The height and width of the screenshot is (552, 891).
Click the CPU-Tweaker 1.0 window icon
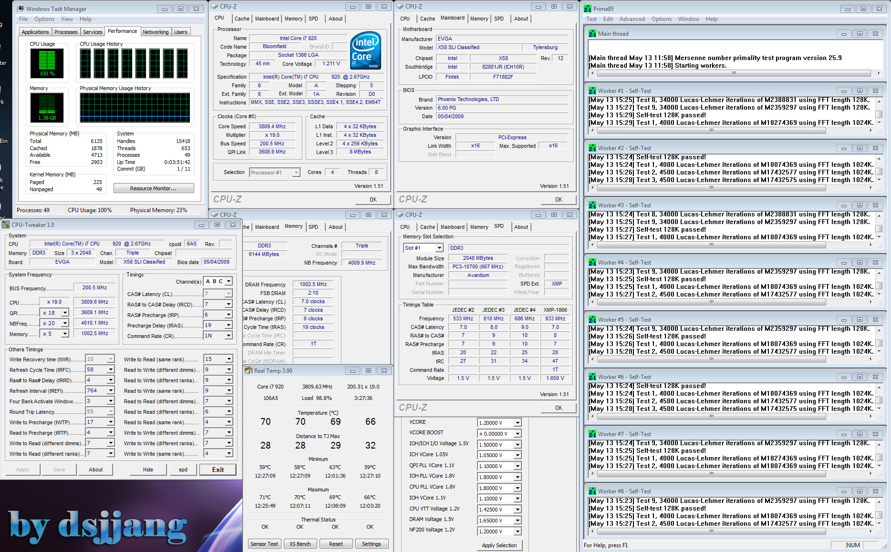[6, 225]
